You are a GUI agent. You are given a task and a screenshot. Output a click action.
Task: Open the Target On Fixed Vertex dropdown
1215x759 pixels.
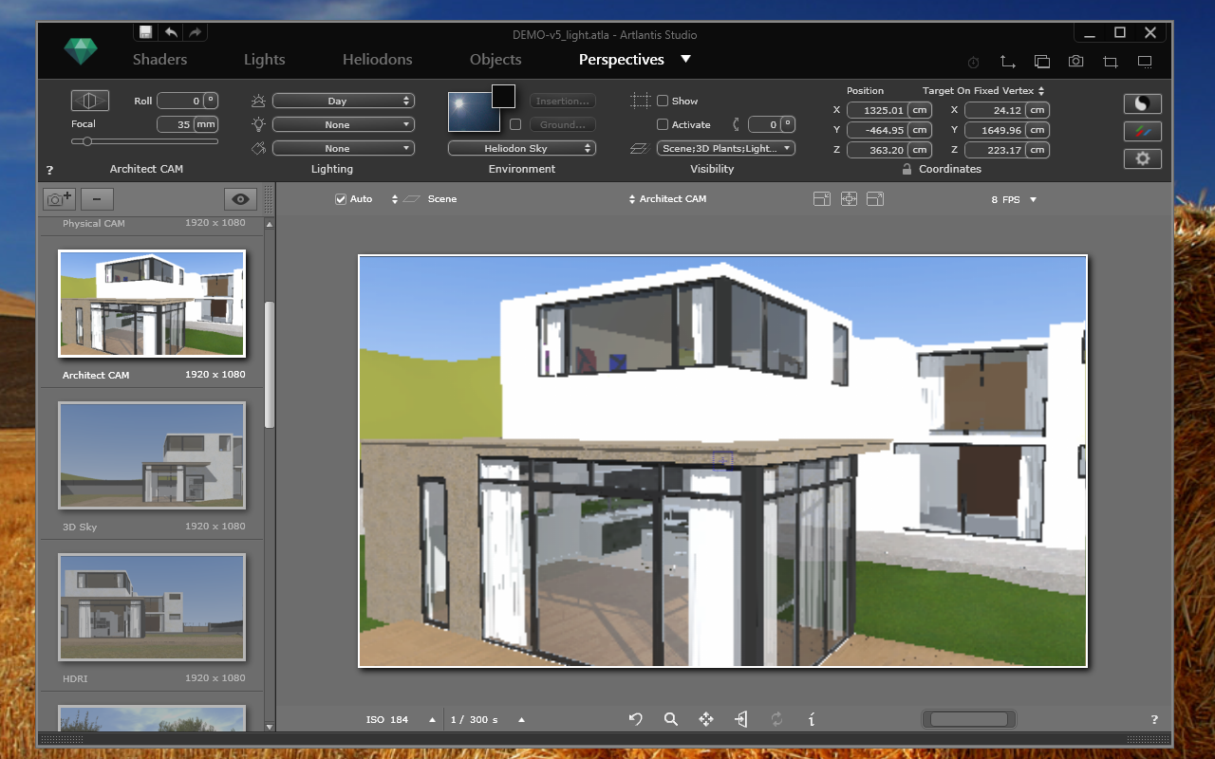[x=983, y=91]
